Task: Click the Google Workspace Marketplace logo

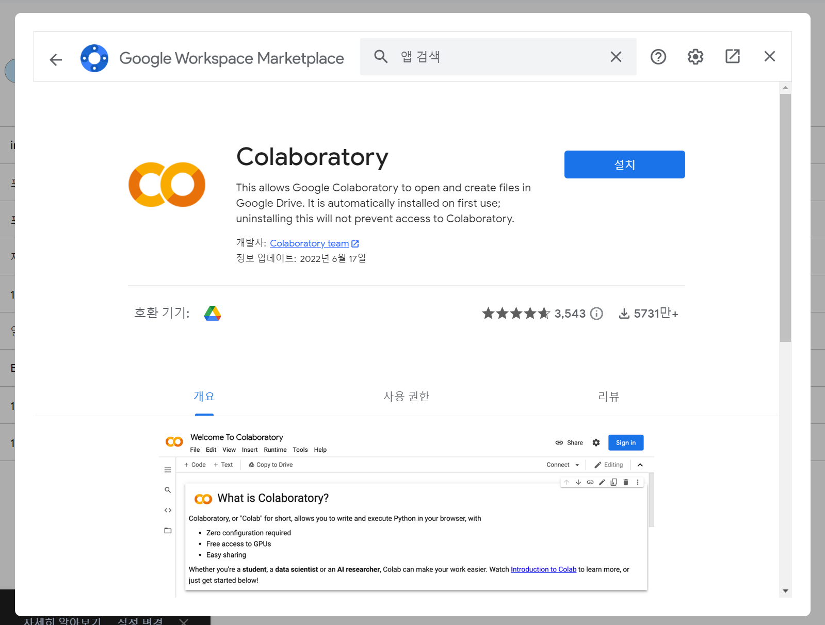Action: click(94, 58)
